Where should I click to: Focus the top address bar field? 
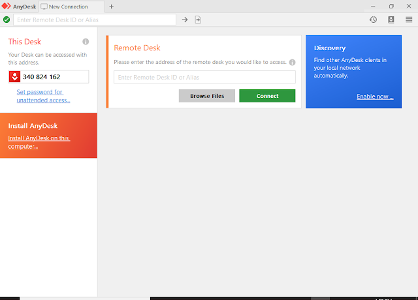95,20
